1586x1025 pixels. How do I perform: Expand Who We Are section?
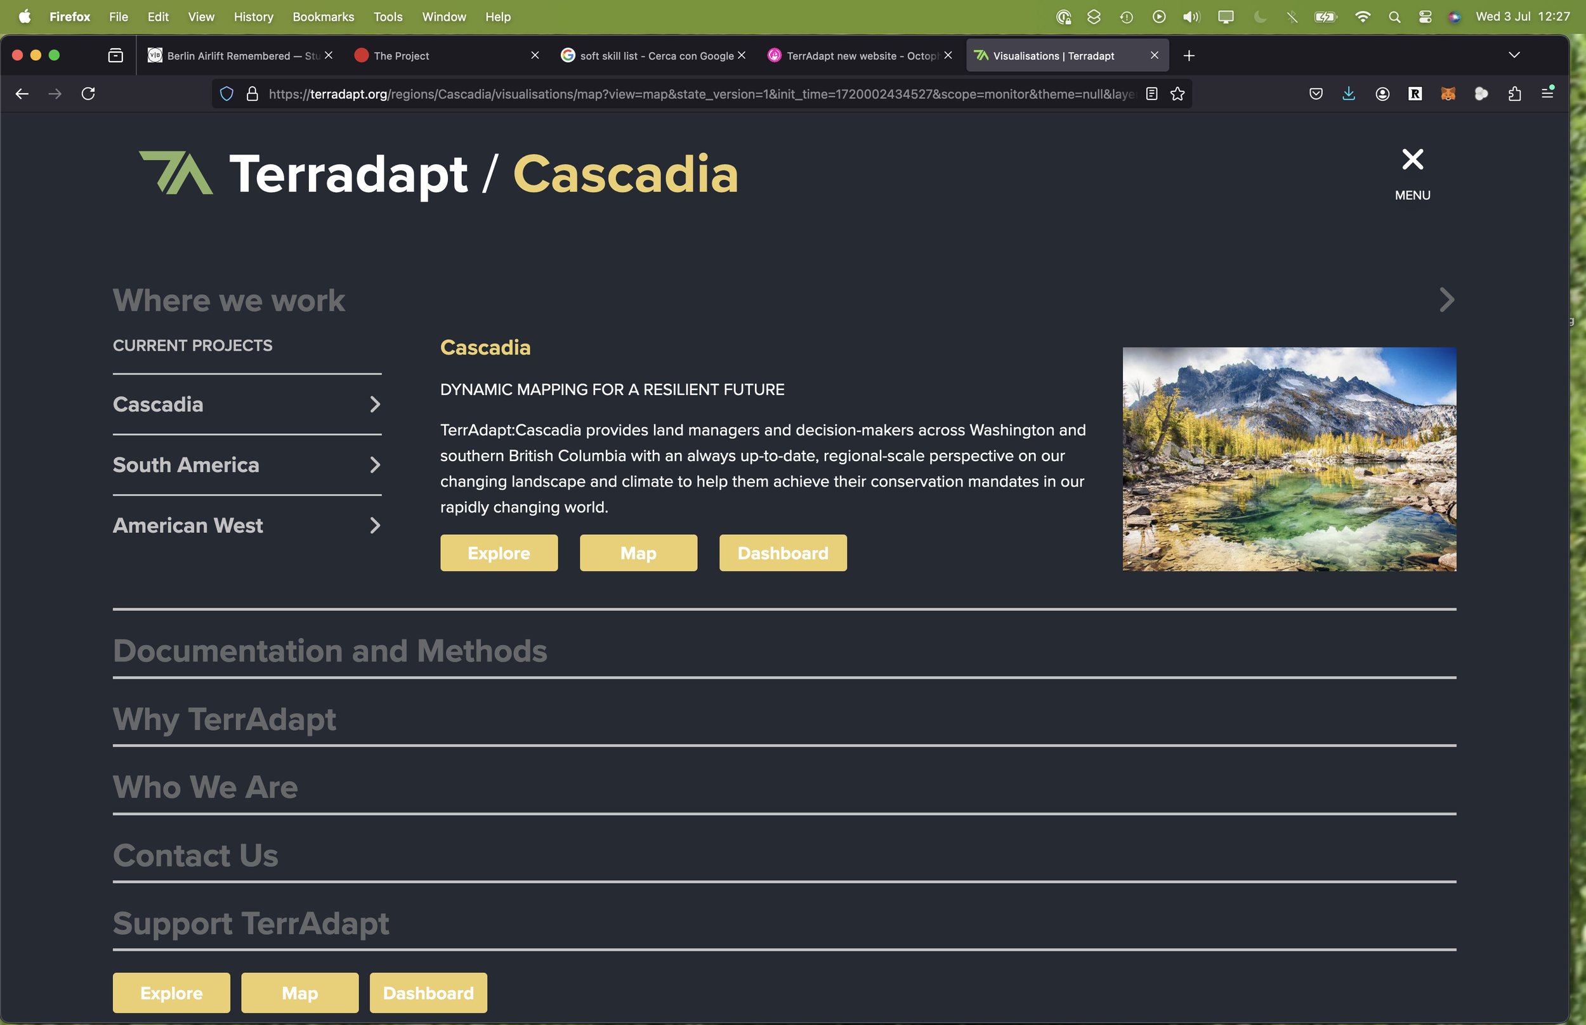click(784, 787)
